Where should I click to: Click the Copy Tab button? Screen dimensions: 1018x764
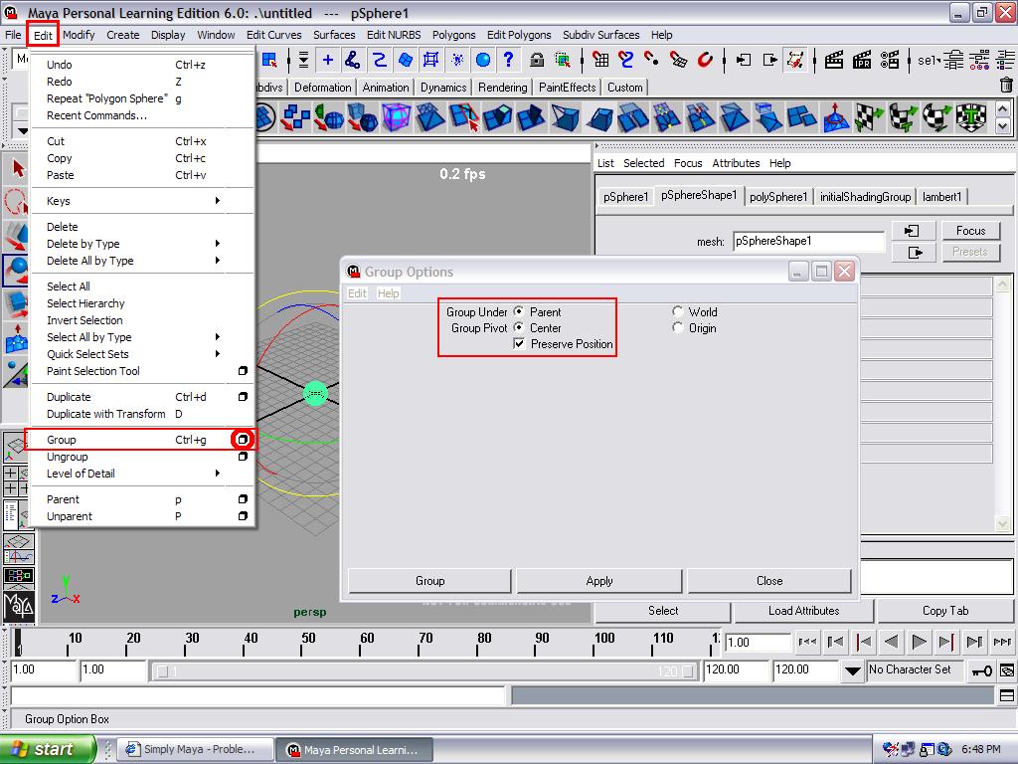tap(945, 611)
